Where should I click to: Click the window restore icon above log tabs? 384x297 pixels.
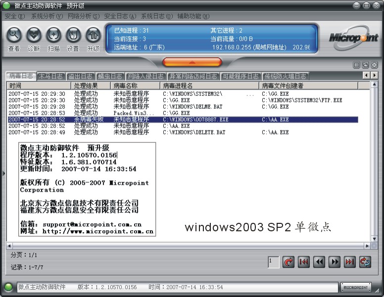[365, 65]
